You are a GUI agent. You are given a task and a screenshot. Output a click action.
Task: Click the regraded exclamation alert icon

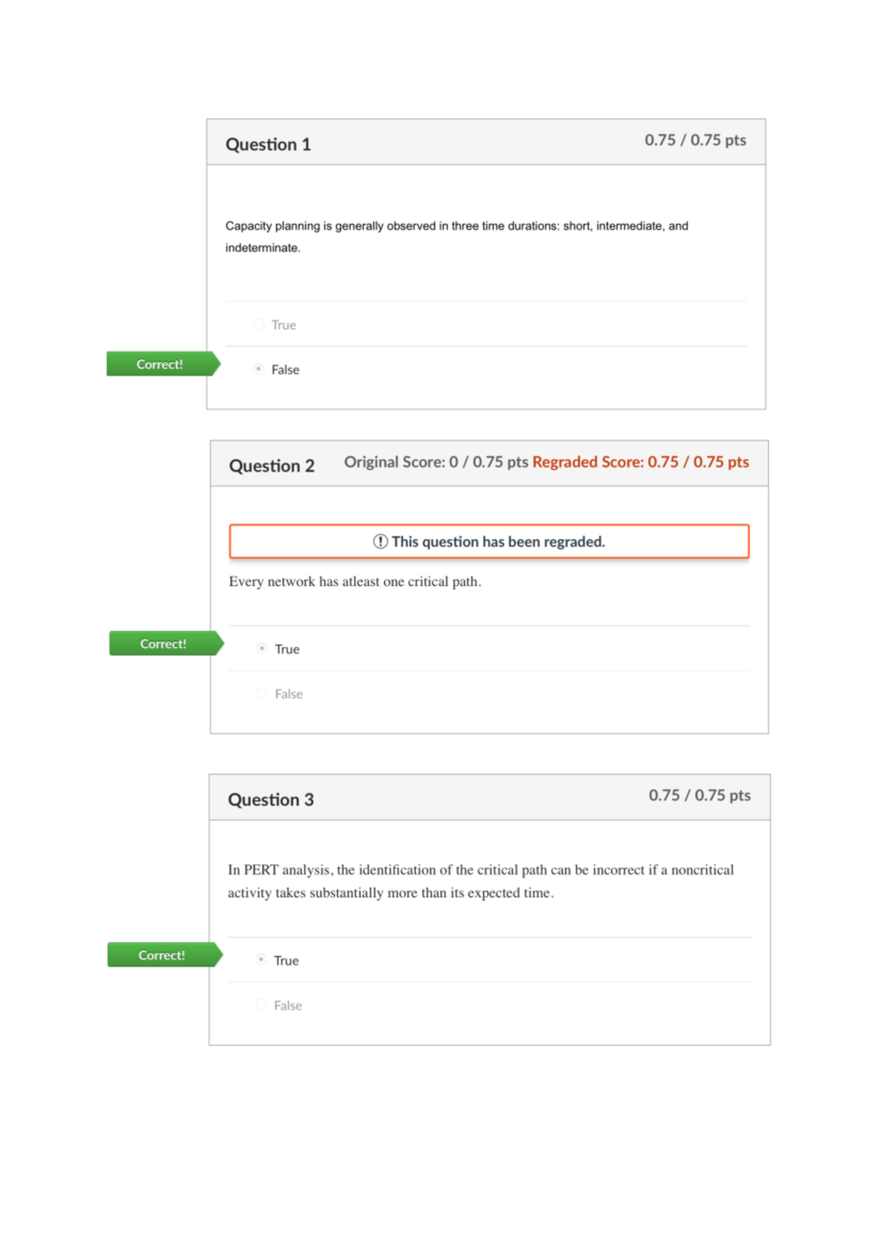[380, 541]
